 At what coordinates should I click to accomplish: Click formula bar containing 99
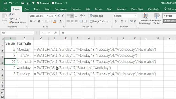point(118,32)
